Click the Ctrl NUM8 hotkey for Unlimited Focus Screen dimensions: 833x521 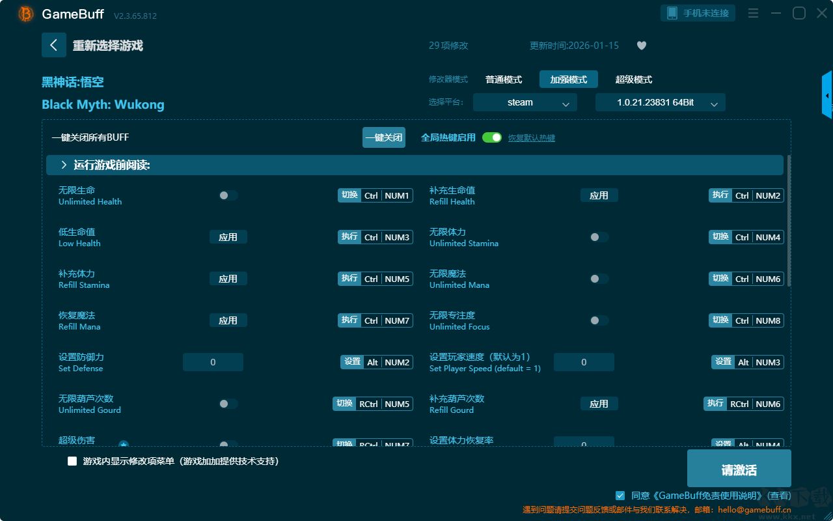point(746,320)
